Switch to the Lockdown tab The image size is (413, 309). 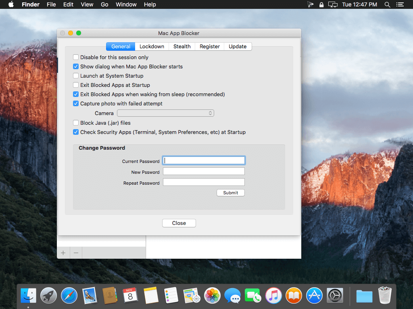click(152, 47)
